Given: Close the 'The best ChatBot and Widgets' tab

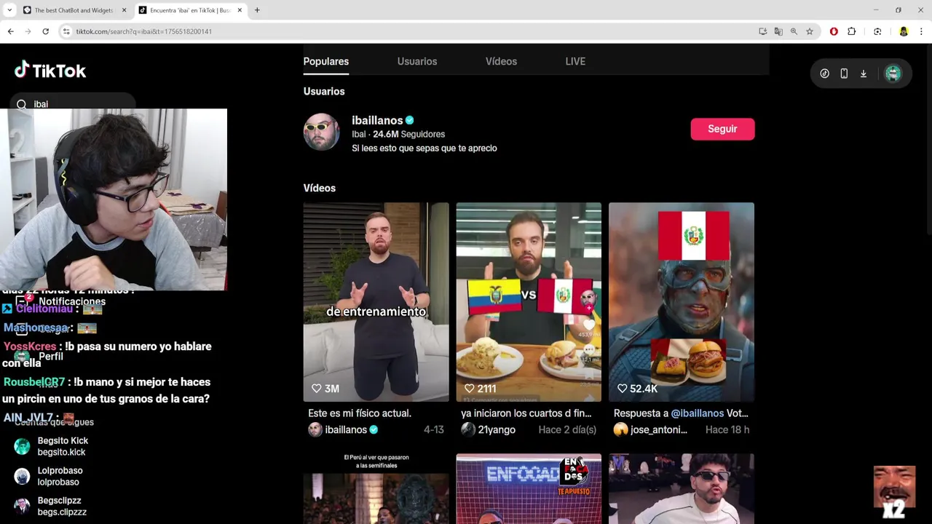Looking at the screenshot, I should (x=124, y=10).
